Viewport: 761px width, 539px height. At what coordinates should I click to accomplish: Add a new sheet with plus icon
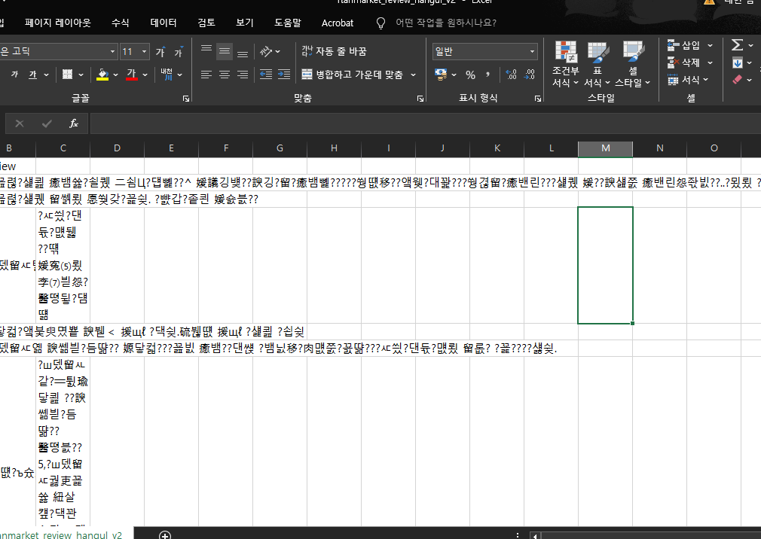click(165, 535)
